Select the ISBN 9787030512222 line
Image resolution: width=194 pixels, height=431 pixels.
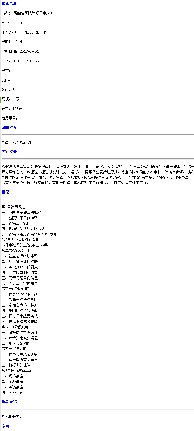pyautogui.click(x=21, y=61)
